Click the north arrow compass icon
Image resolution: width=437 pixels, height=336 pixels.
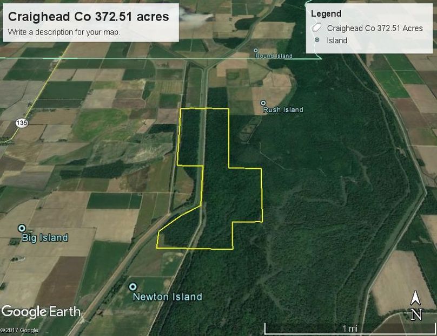(416, 305)
